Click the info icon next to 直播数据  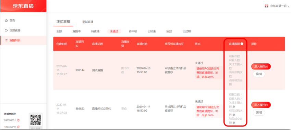click(x=242, y=44)
